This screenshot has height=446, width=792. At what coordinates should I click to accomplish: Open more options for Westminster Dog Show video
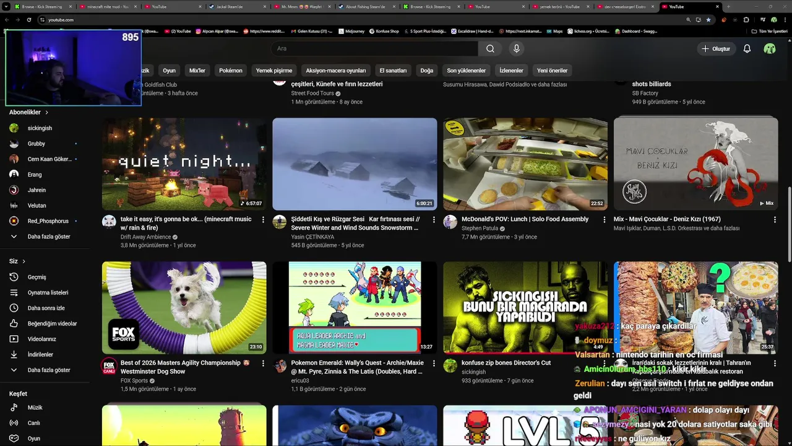point(263,363)
